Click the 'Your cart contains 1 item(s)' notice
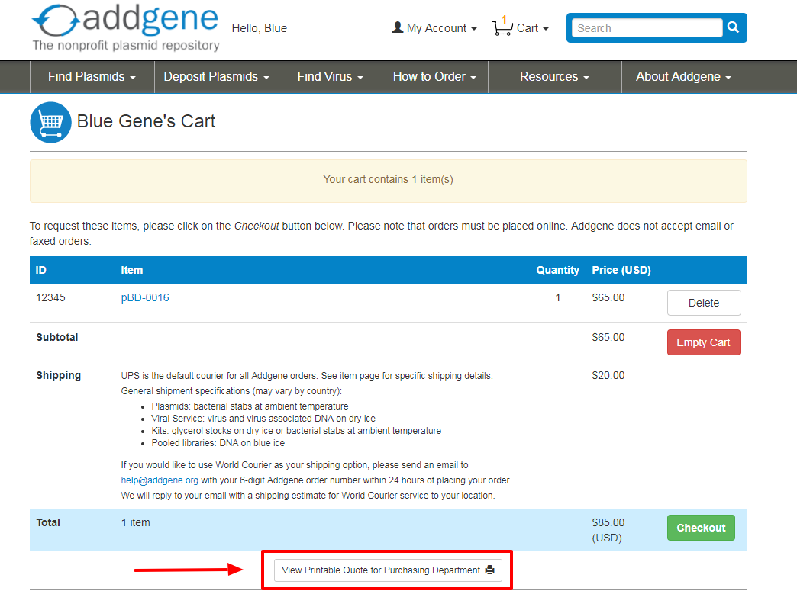The height and width of the screenshot is (591, 797). pos(388,180)
